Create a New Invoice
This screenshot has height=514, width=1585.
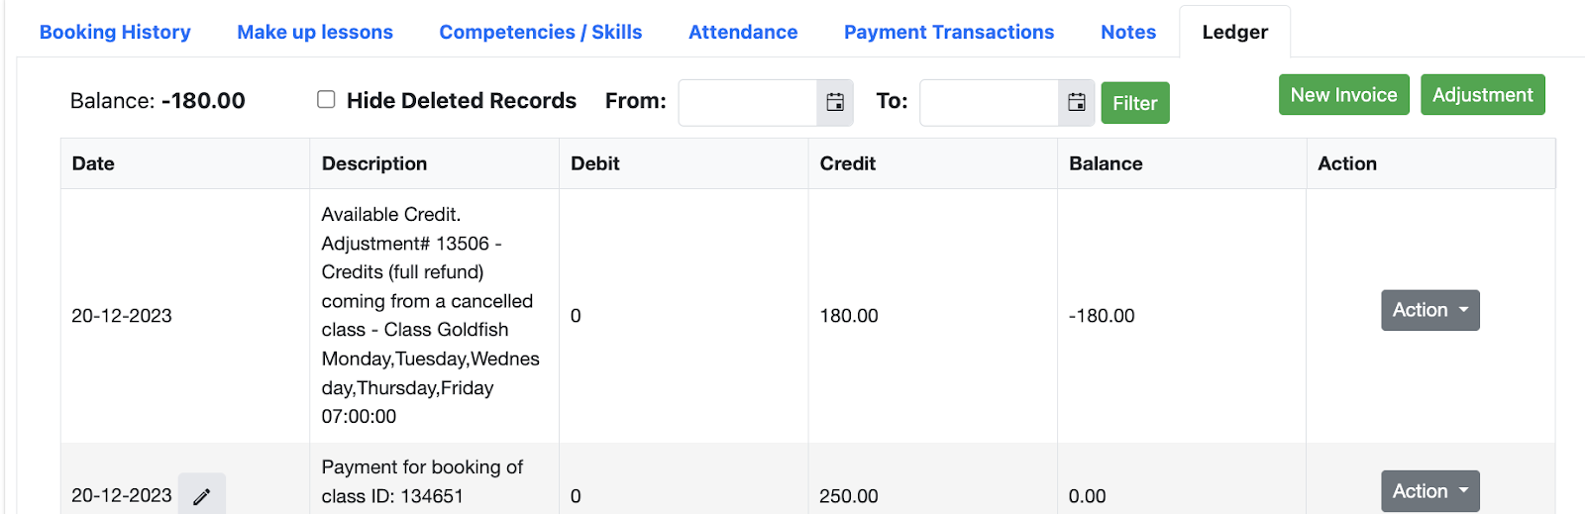coord(1343,95)
